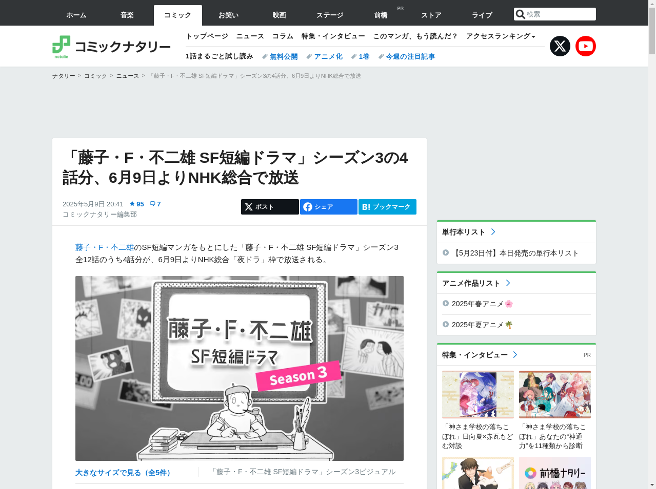Click the アニメ化 tag link
The height and width of the screenshot is (489, 656).
325,57
